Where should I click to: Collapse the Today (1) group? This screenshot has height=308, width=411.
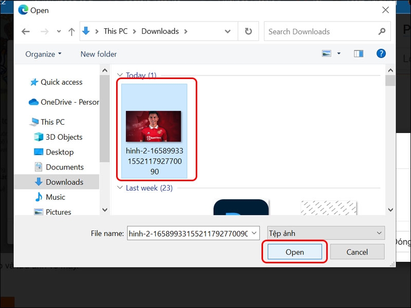(x=120, y=75)
